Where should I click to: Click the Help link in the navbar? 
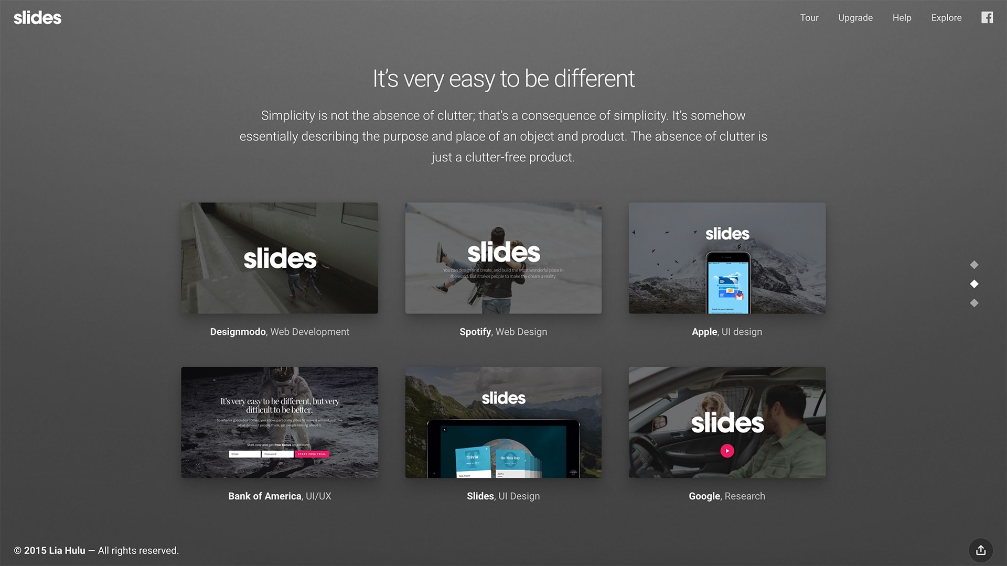[902, 17]
